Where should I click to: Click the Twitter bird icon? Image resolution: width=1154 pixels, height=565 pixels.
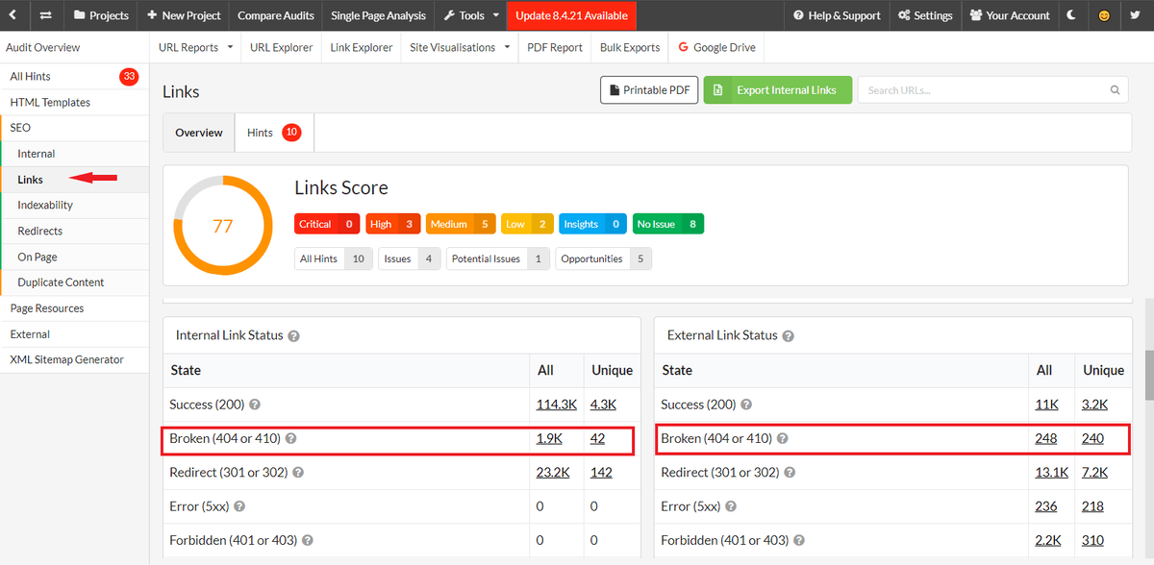point(1135,15)
